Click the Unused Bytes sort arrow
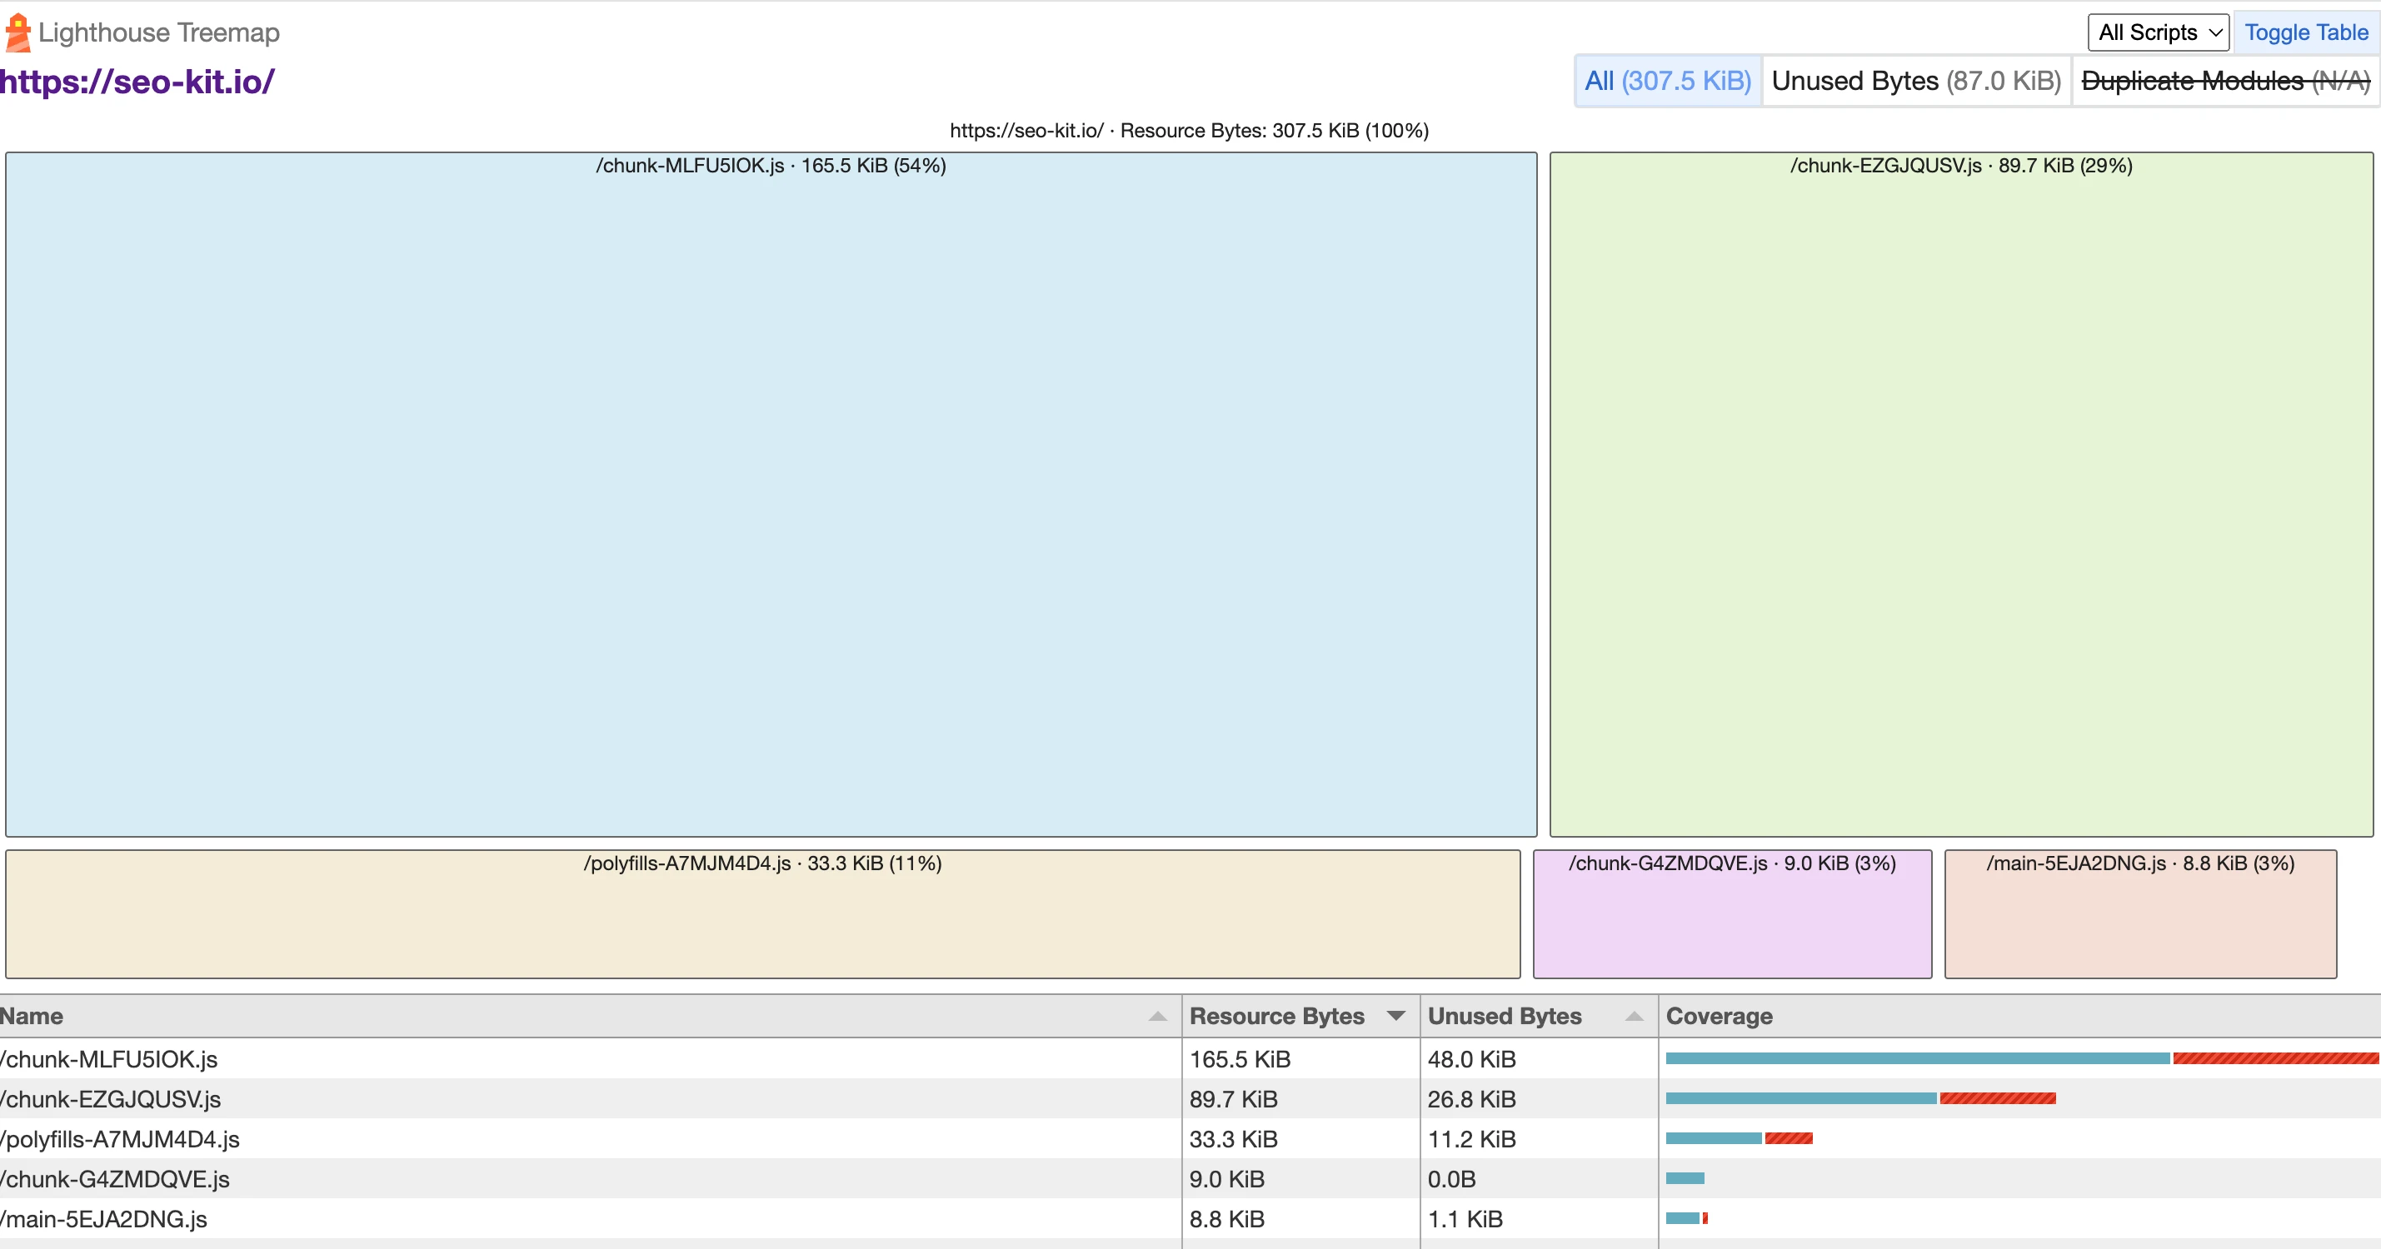Viewport: 2381px width, 1249px height. tap(1635, 1016)
